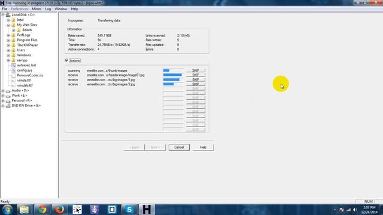
Task: Open Skype from the taskbar
Action: 129,210
